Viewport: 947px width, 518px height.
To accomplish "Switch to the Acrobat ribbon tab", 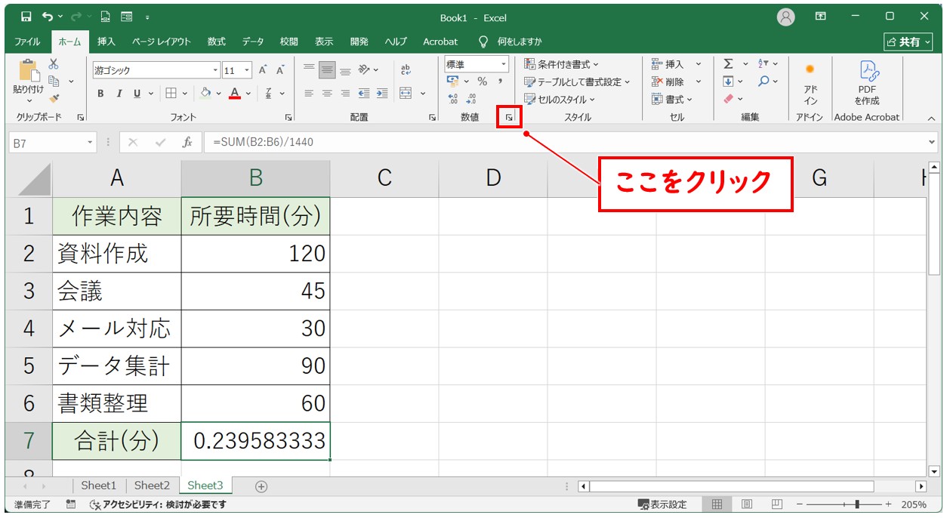I will (440, 42).
